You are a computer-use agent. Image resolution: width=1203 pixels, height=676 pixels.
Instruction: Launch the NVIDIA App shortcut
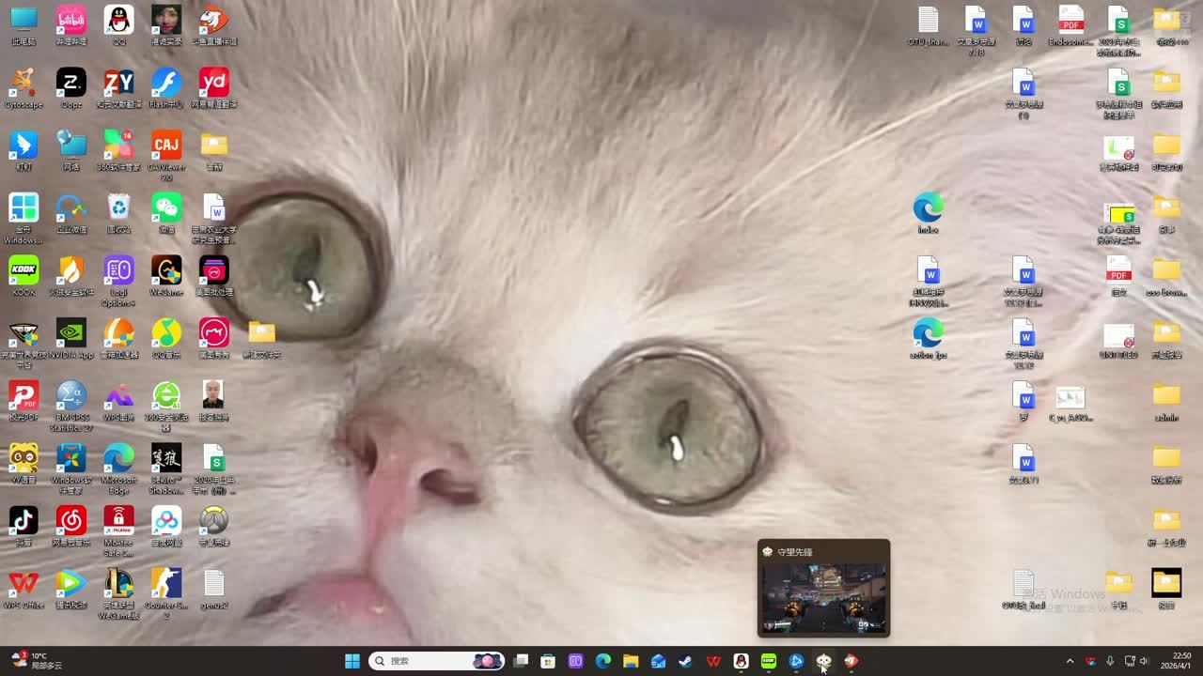70,333
